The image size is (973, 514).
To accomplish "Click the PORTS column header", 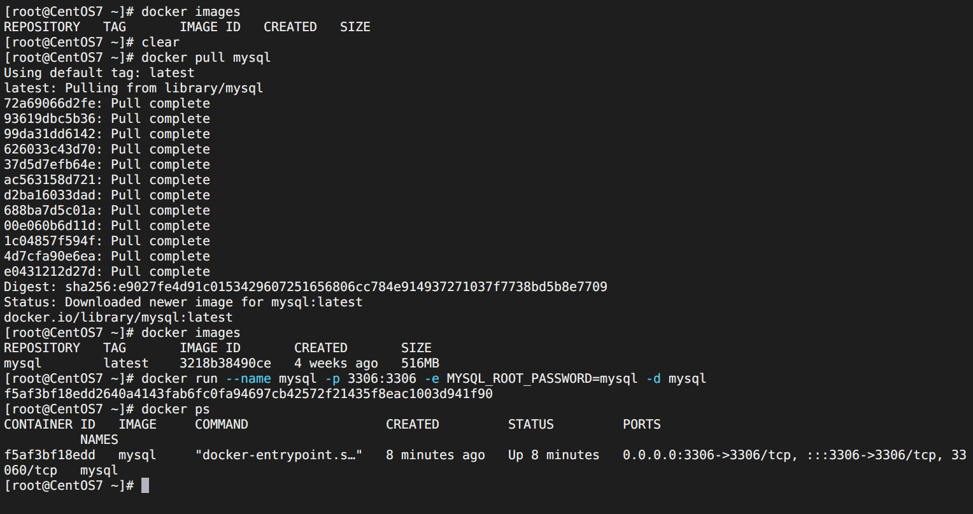I will point(642,424).
